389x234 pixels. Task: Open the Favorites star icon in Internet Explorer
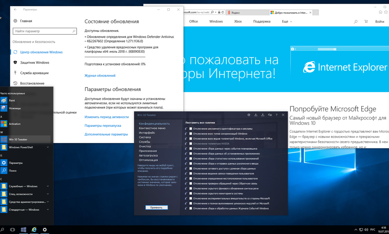click(386, 12)
